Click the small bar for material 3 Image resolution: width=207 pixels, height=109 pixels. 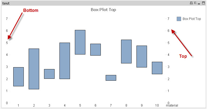(x=49, y=74)
